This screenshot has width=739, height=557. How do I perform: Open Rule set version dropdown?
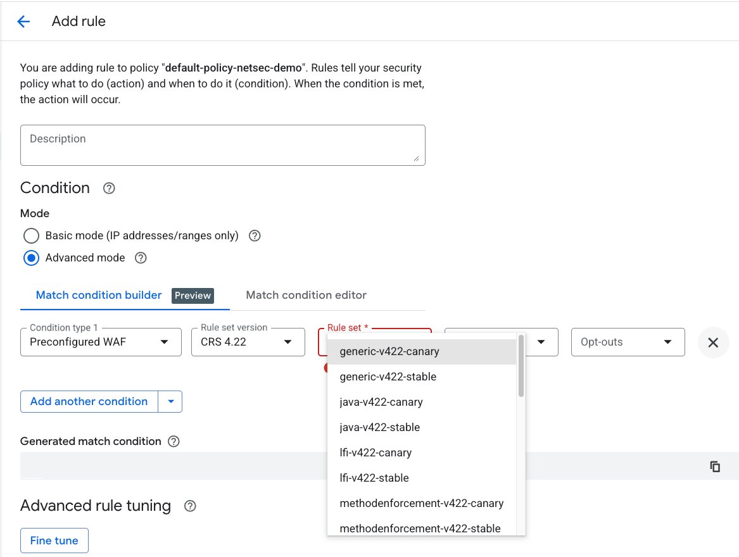(248, 342)
